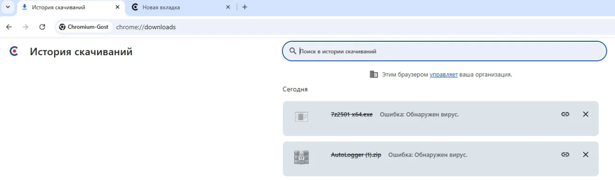Click the Chromium-Gost site info chip
This screenshot has height=180, width=615.
[84, 27]
